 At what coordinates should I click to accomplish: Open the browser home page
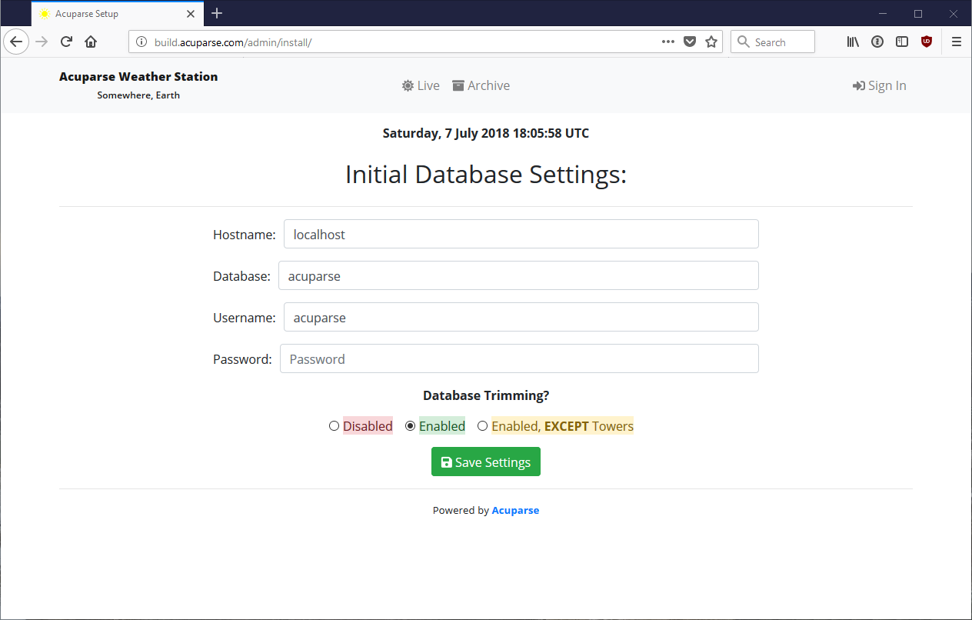91,42
